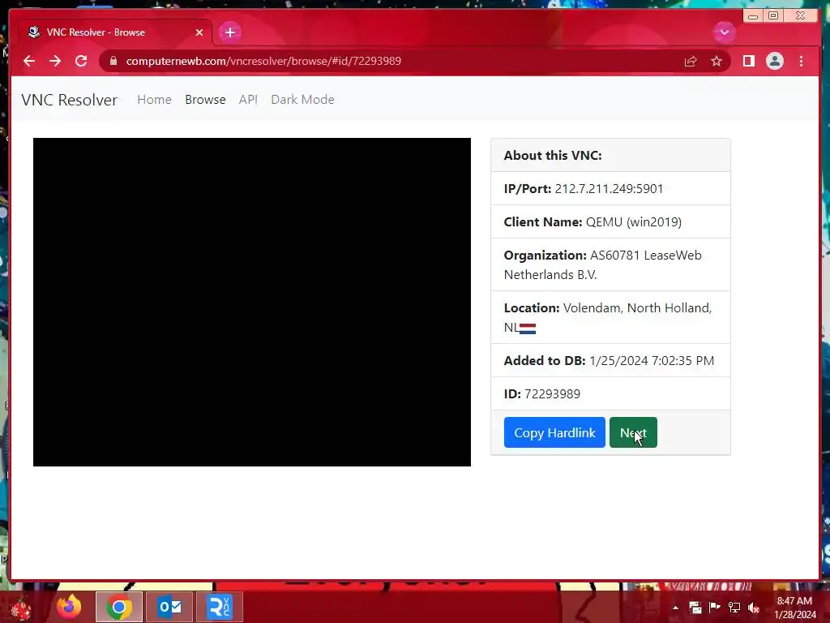Go to the Home nav link
Viewport: 830px width, 623px height.
154,100
